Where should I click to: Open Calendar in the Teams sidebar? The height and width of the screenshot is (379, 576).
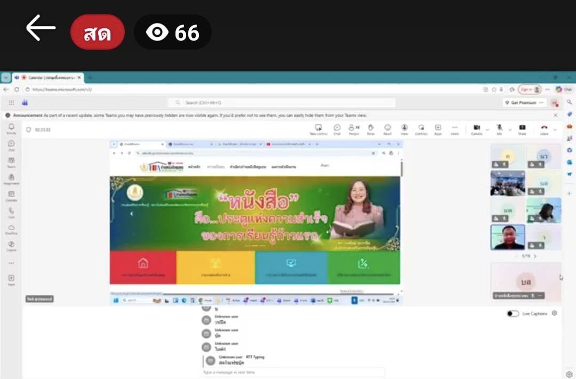click(x=11, y=196)
